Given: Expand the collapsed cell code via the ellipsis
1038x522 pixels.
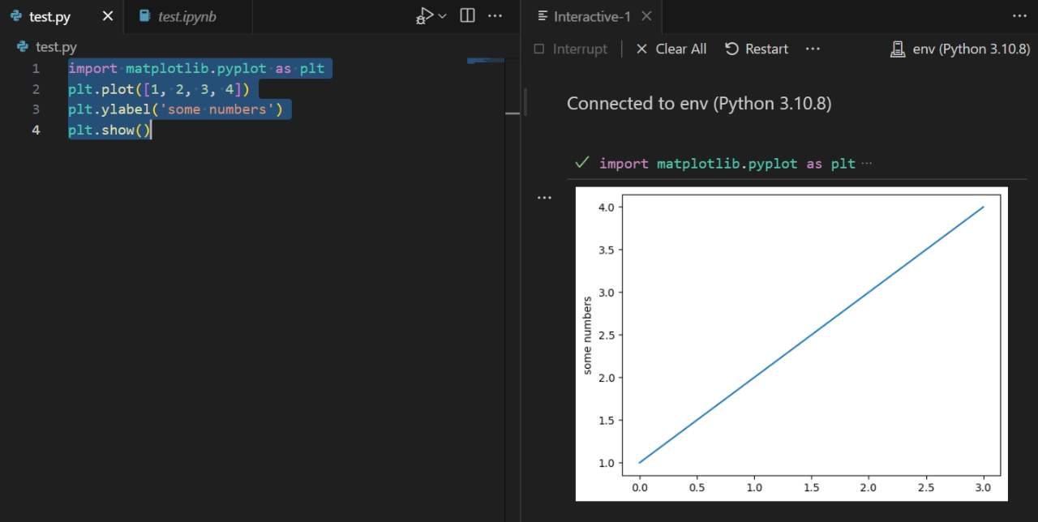Looking at the screenshot, I should (867, 162).
